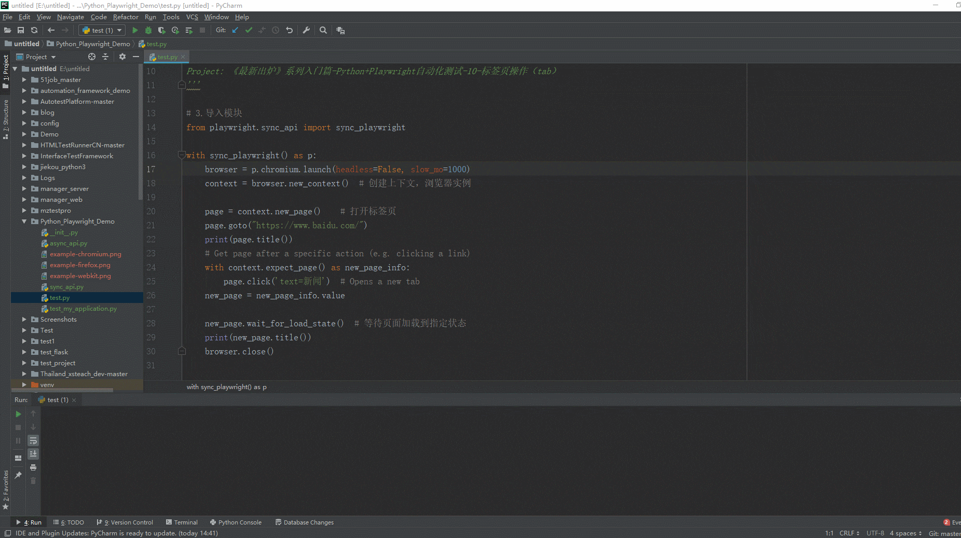Expand the Screenshots folder
Screen dimensions: 961x538
pyautogui.click(x=24, y=319)
